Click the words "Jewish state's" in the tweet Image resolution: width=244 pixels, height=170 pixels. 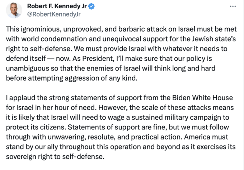point(214,39)
